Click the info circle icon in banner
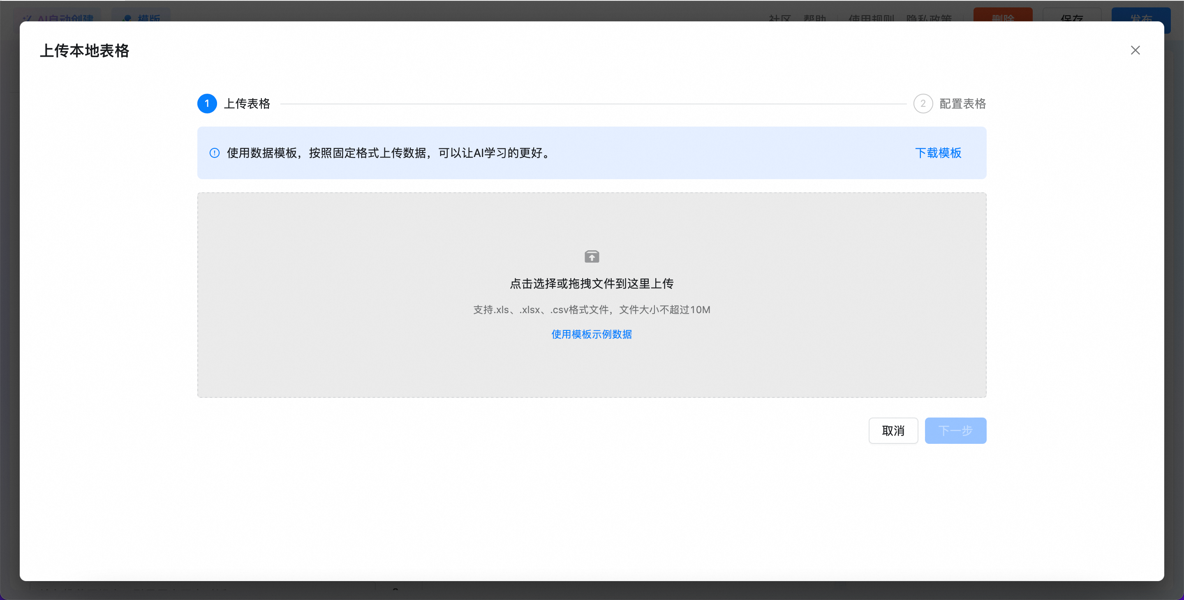 [x=214, y=153]
